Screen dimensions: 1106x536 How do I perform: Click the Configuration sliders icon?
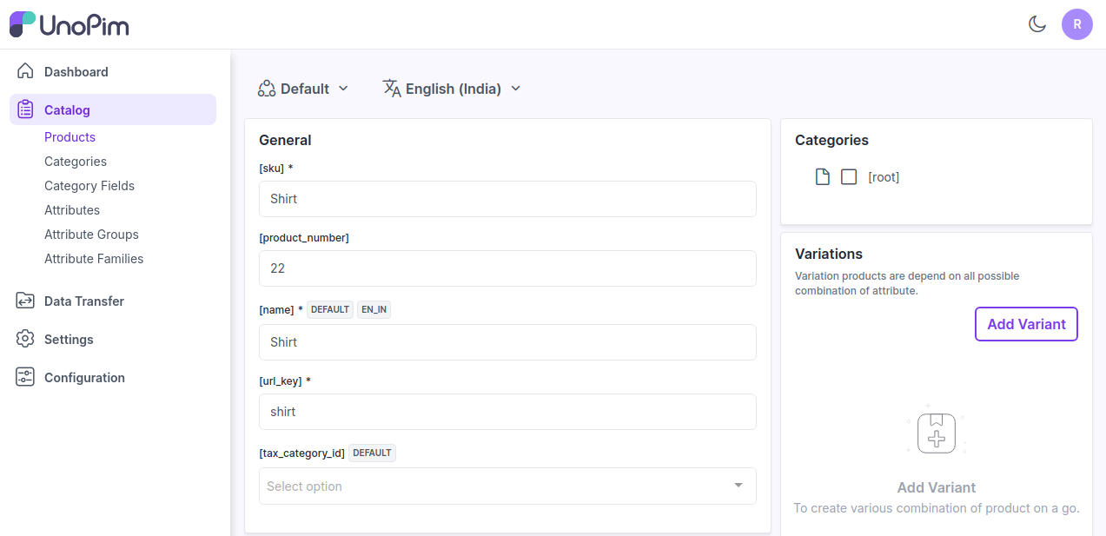[x=25, y=377]
